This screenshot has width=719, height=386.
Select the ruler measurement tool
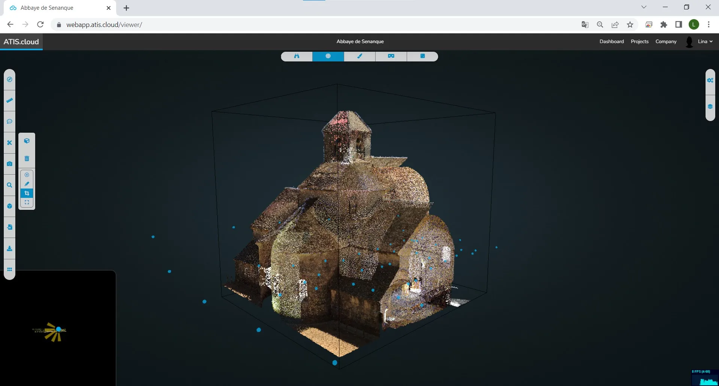9,100
